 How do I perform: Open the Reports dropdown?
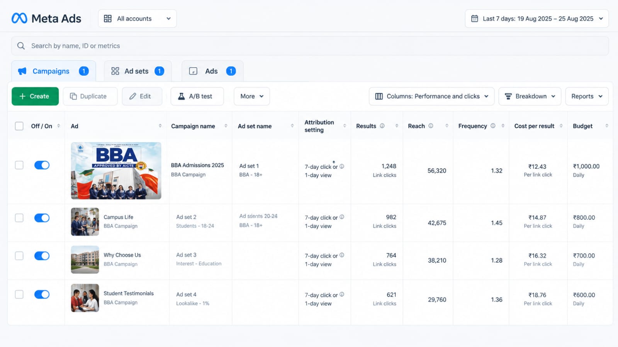[587, 96]
